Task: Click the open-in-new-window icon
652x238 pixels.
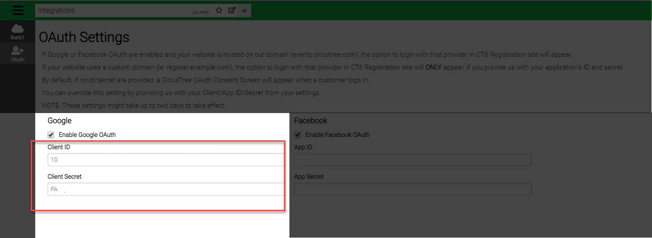Action: 232,11
